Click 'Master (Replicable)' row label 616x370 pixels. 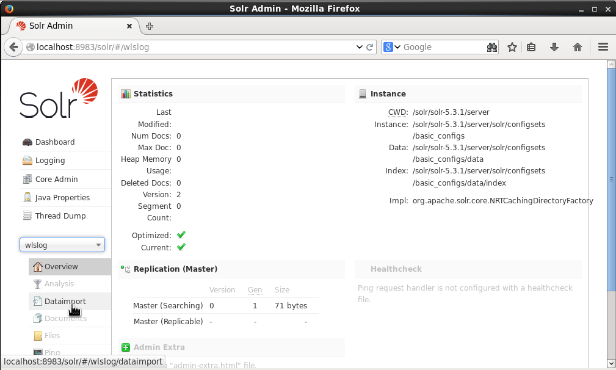point(168,321)
